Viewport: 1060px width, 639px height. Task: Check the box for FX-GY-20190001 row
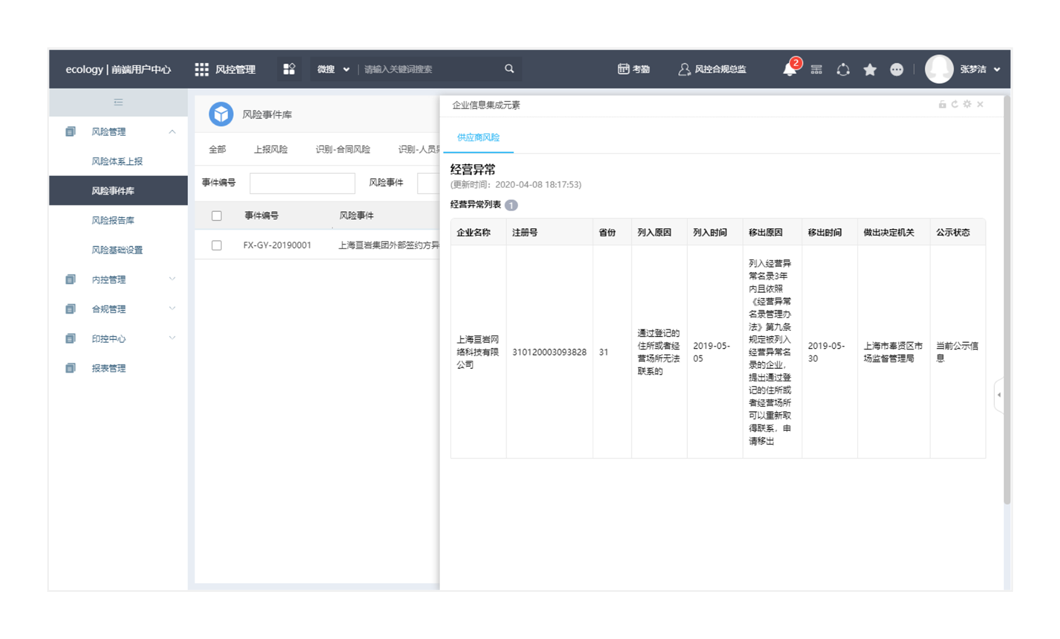pos(216,245)
